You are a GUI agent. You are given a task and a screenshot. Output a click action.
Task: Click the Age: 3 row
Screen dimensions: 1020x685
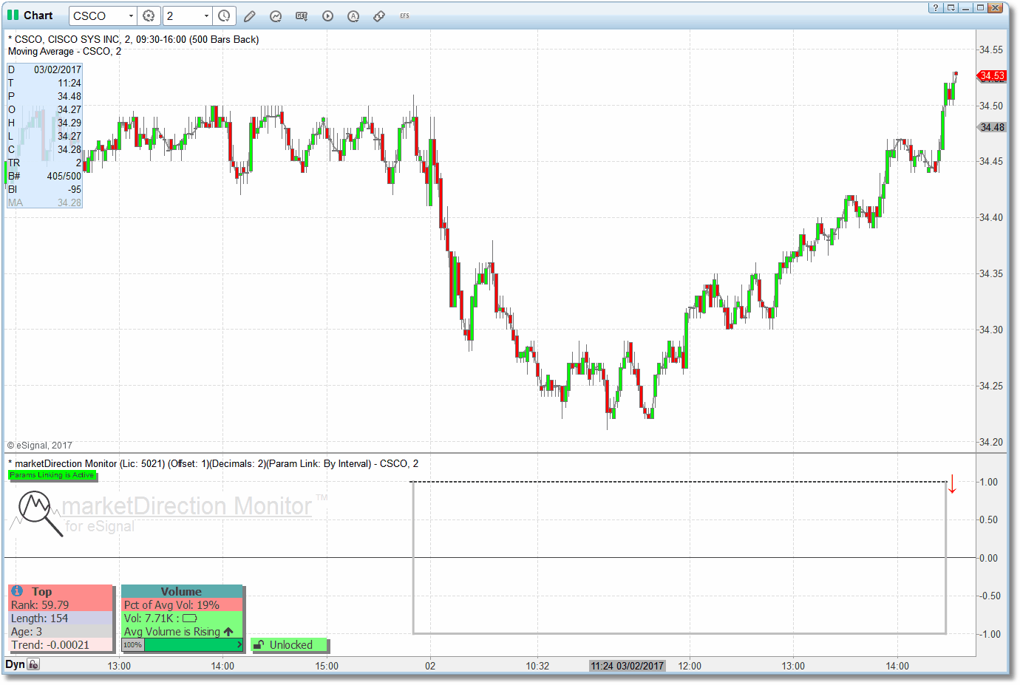(60, 632)
